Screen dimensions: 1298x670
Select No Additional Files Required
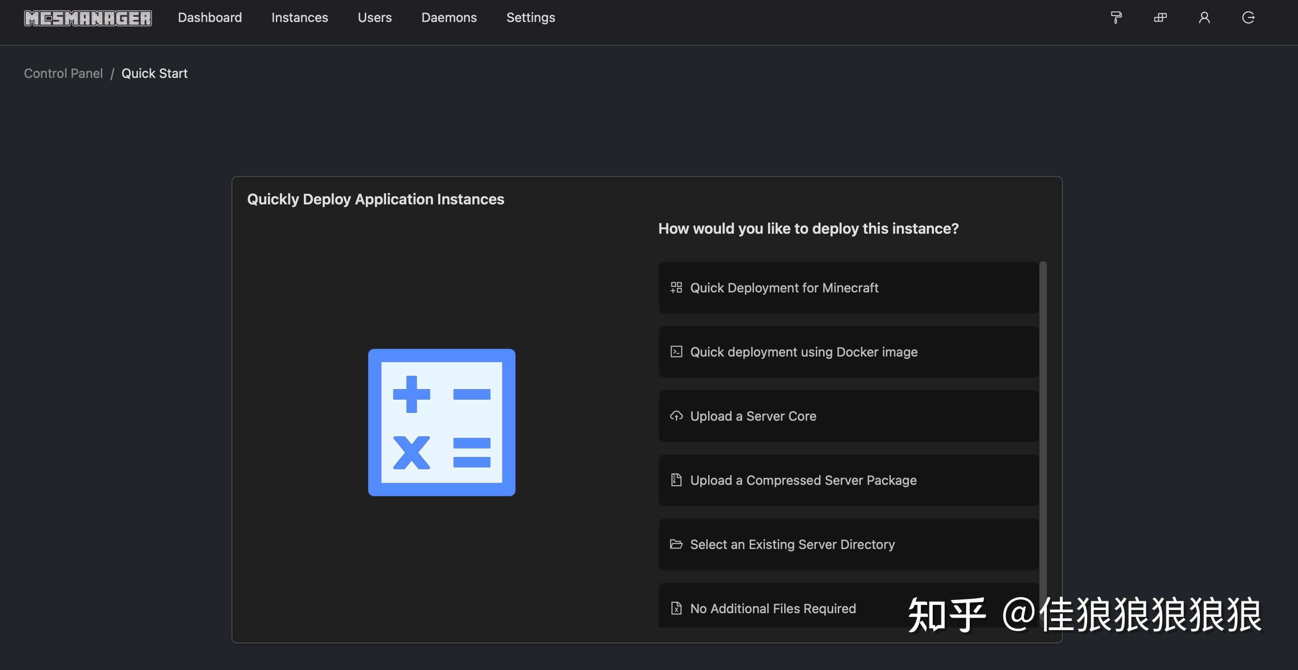772,608
